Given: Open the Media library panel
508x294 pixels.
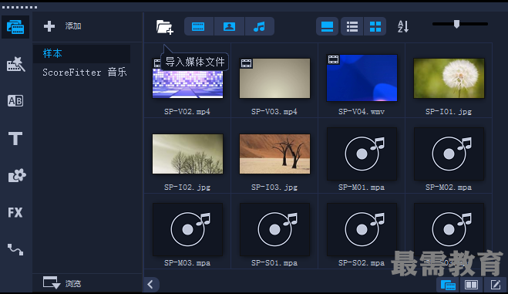Looking at the screenshot, I should click(x=15, y=27).
